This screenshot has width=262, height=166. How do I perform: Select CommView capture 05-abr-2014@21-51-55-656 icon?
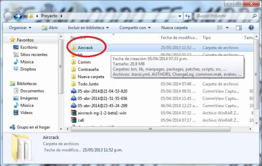[74, 99]
